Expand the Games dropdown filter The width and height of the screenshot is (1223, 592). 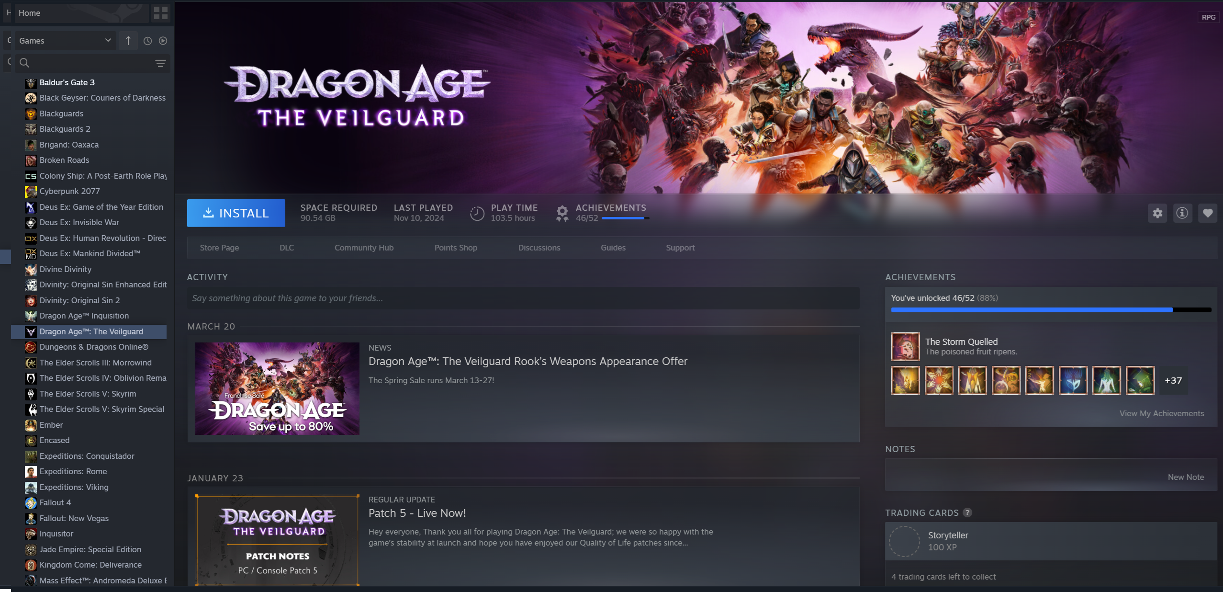pyautogui.click(x=65, y=41)
